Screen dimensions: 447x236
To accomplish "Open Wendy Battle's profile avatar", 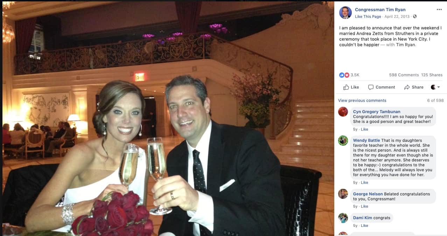I will point(343,140).
